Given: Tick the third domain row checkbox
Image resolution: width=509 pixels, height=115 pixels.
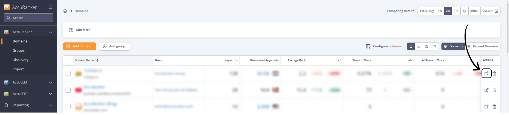Looking at the screenshot, I should [68, 107].
